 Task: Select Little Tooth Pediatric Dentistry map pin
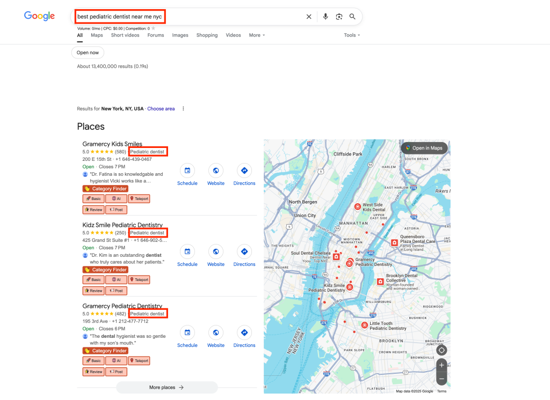click(x=365, y=325)
